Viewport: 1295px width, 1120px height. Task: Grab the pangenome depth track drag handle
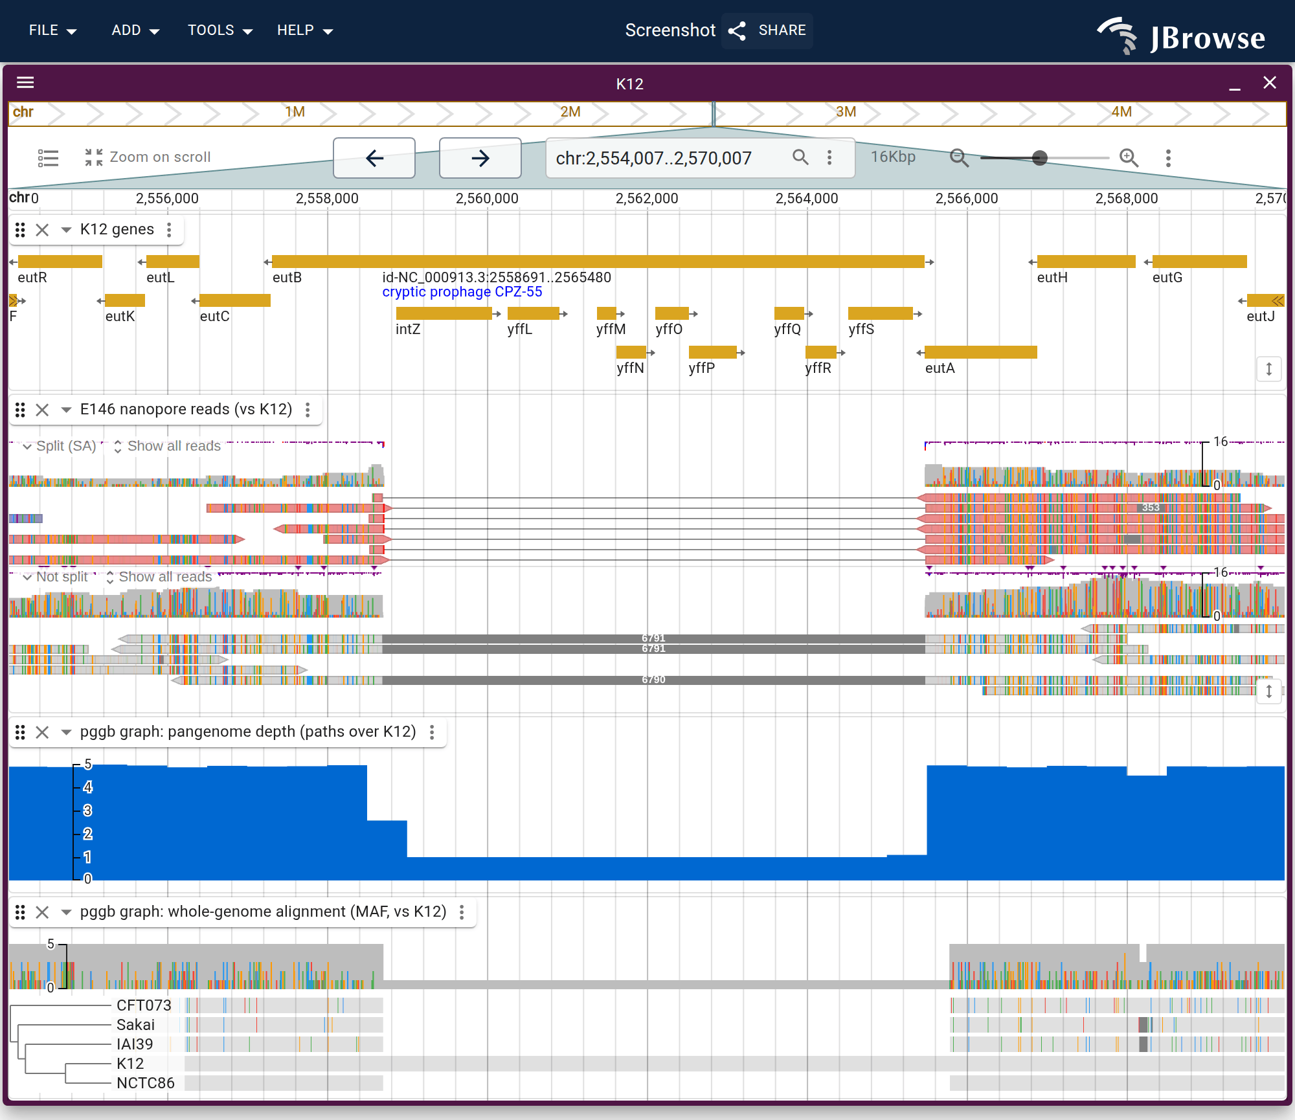[20, 732]
